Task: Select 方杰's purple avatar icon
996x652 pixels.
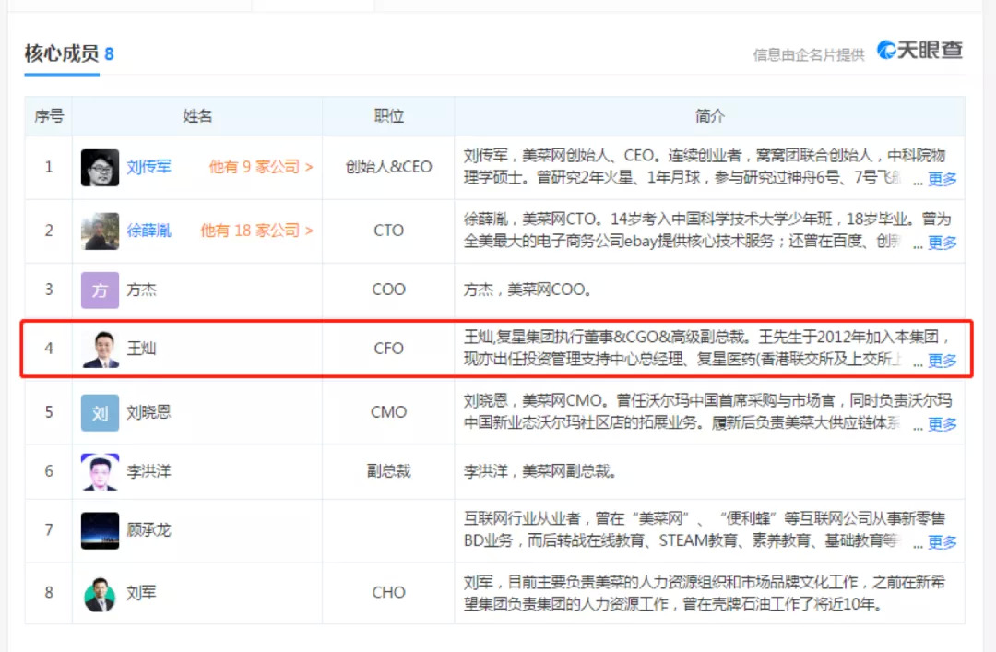Action: point(100,290)
